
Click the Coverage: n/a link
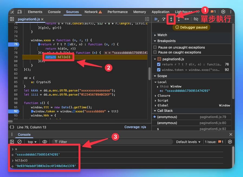pyautogui.click(x=135, y=127)
